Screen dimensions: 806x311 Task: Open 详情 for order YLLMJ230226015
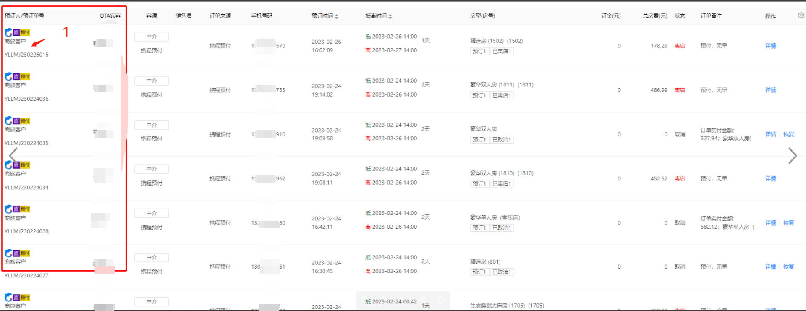click(770, 46)
